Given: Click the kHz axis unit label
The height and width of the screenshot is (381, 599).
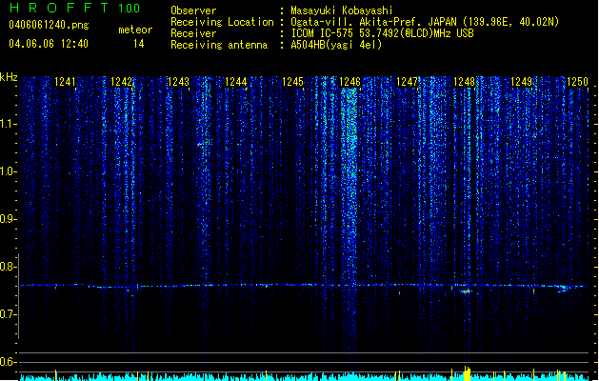Looking at the screenshot, I should click(x=9, y=77).
